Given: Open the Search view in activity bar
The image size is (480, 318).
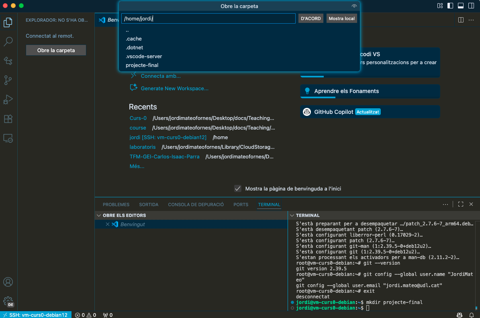Looking at the screenshot, I should pyautogui.click(x=8, y=41).
